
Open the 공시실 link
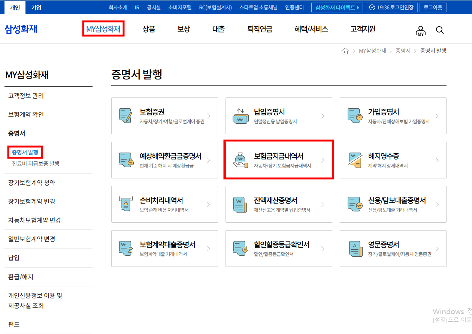point(154,7)
